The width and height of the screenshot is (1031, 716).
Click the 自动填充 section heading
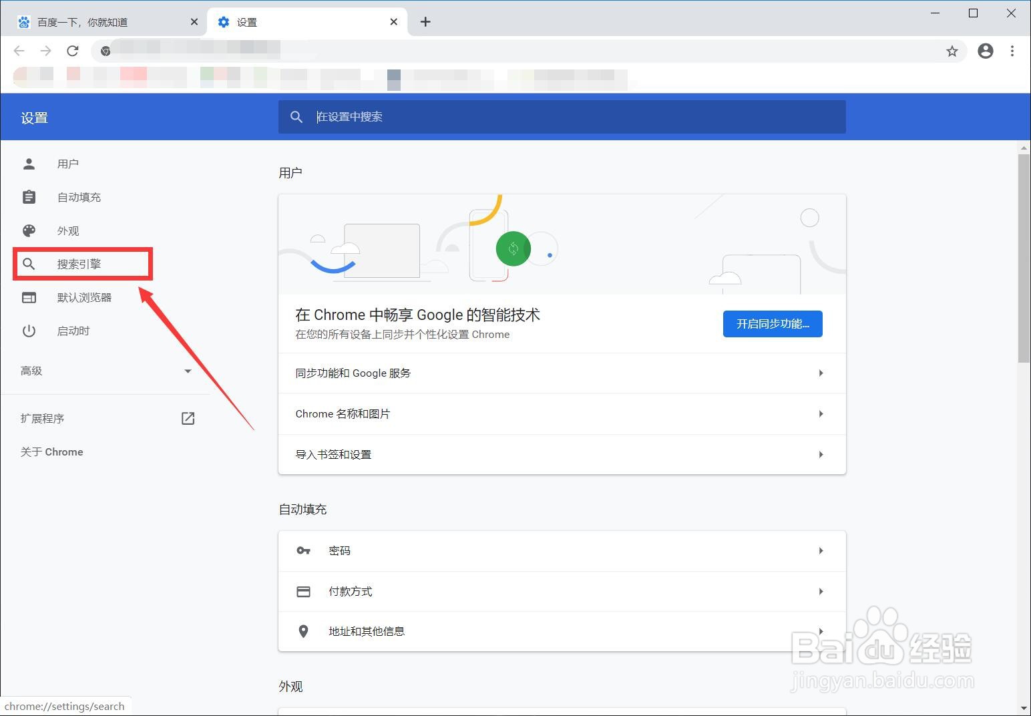point(303,510)
